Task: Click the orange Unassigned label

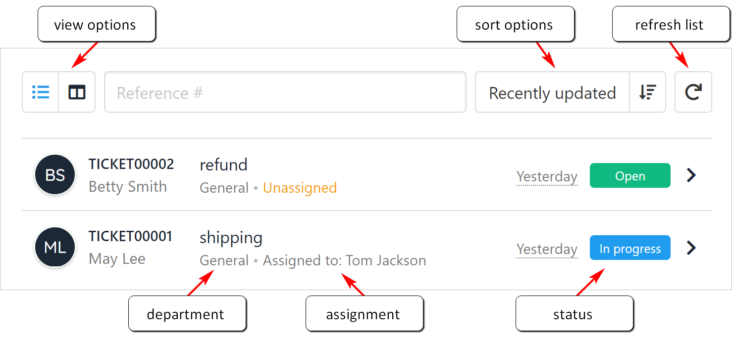Action: point(300,188)
